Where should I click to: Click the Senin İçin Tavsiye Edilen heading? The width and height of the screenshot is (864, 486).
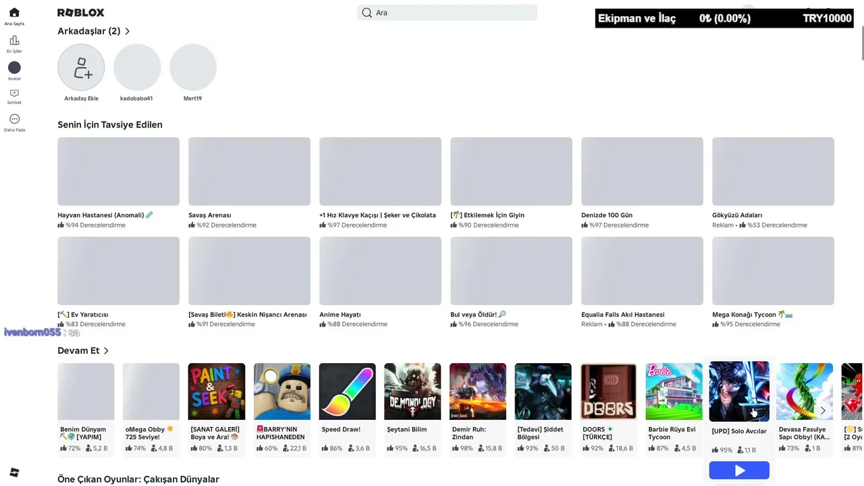110,125
